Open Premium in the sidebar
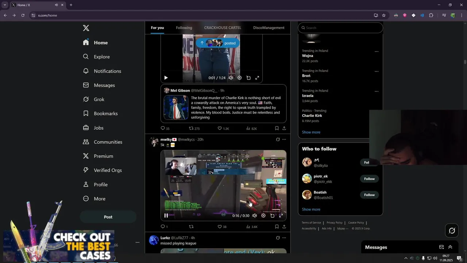This screenshot has width=467, height=263. tap(98, 156)
